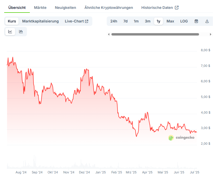The image size is (215, 176).
Task: Select the Kurs chart mode
Action: (x=12, y=21)
